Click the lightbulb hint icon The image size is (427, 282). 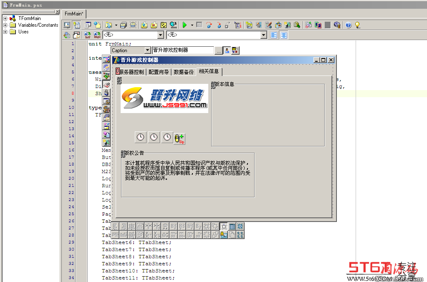tap(358, 25)
